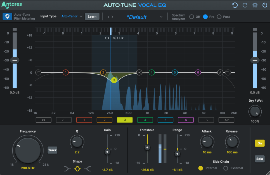The height and width of the screenshot is (175, 270).
Task: Select band tab 4
Action: point(145,120)
